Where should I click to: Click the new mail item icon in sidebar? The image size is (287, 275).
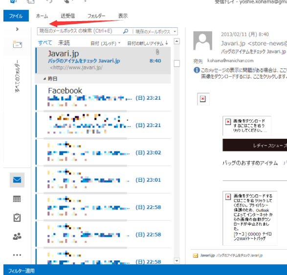tap(18, 44)
